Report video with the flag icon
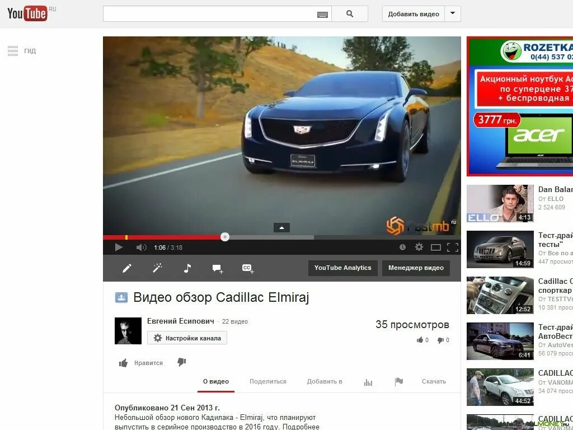The image size is (573, 430). [x=398, y=382]
